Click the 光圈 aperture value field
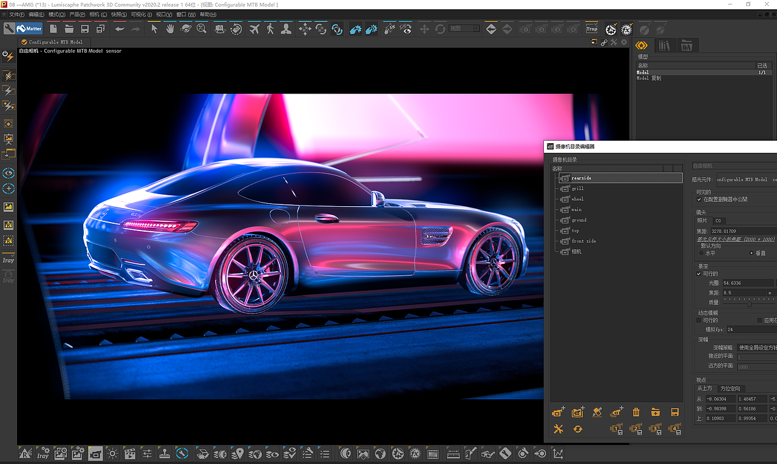 point(748,283)
